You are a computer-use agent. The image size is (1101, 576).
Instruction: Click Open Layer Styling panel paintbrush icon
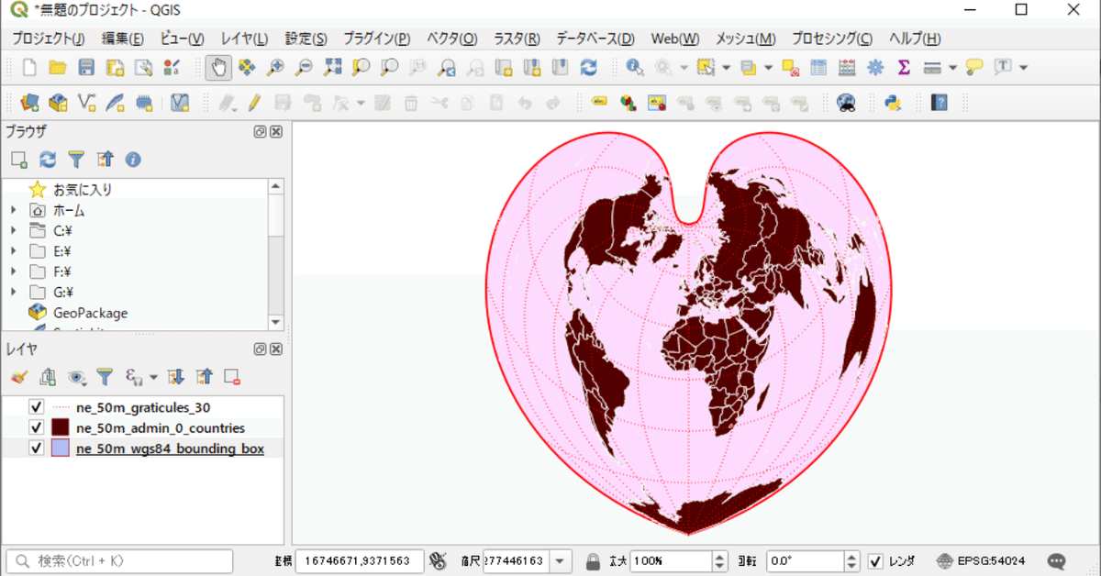[19, 376]
